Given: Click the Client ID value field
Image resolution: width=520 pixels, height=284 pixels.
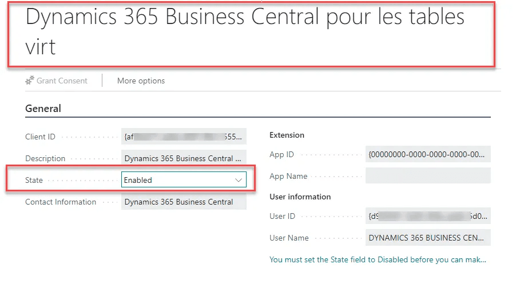Looking at the screenshot, I should click(184, 137).
